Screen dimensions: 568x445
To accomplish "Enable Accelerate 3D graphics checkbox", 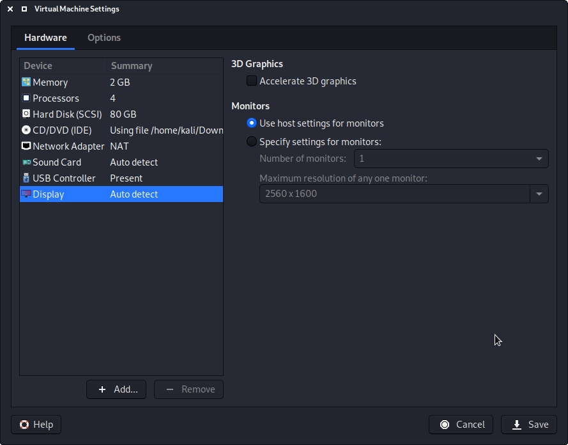I will pyautogui.click(x=252, y=81).
